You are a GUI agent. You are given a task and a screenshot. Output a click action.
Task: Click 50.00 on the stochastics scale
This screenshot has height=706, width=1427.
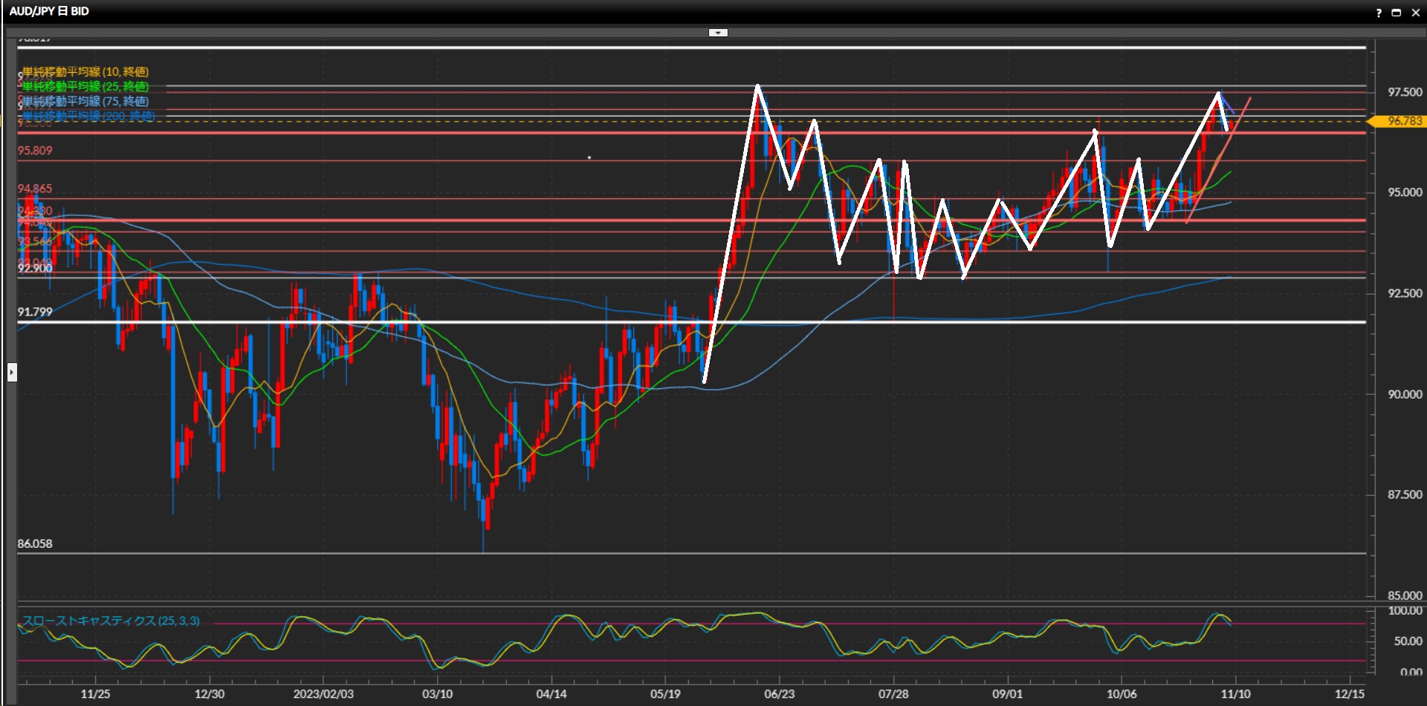(1408, 641)
